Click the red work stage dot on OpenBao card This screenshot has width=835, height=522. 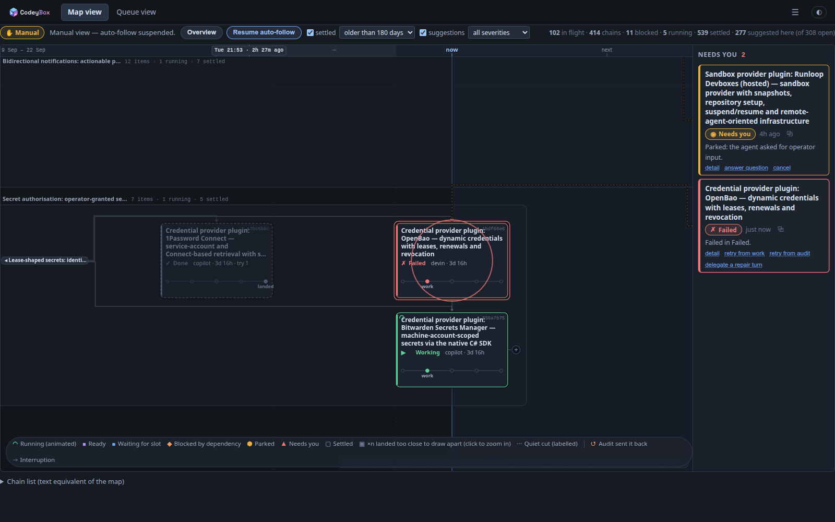(x=427, y=281)
